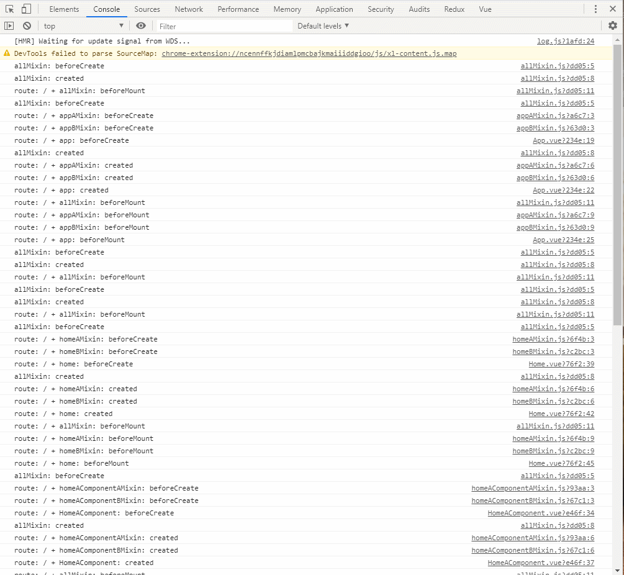Select the 'route: / + app: created' log

61,190
